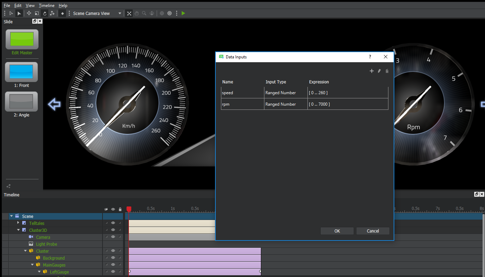Viewport: 485px width, 277px height.
Task: Open the Timeline menu
Action: [x=47, y=6]
